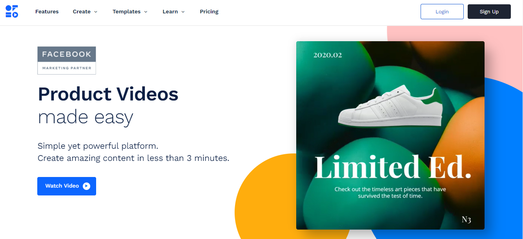Image resolution: width=523 pixels, height=239 pixels.
Task: Click the play icon inside Watch Video
Action: (x=86, y=186)
